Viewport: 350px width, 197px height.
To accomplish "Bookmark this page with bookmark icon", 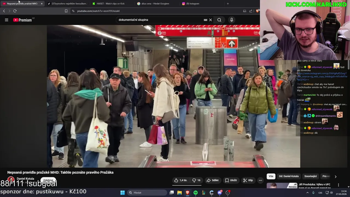I will point(66,11).
